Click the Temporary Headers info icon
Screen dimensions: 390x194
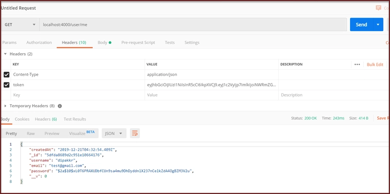(x=59, y=106)
